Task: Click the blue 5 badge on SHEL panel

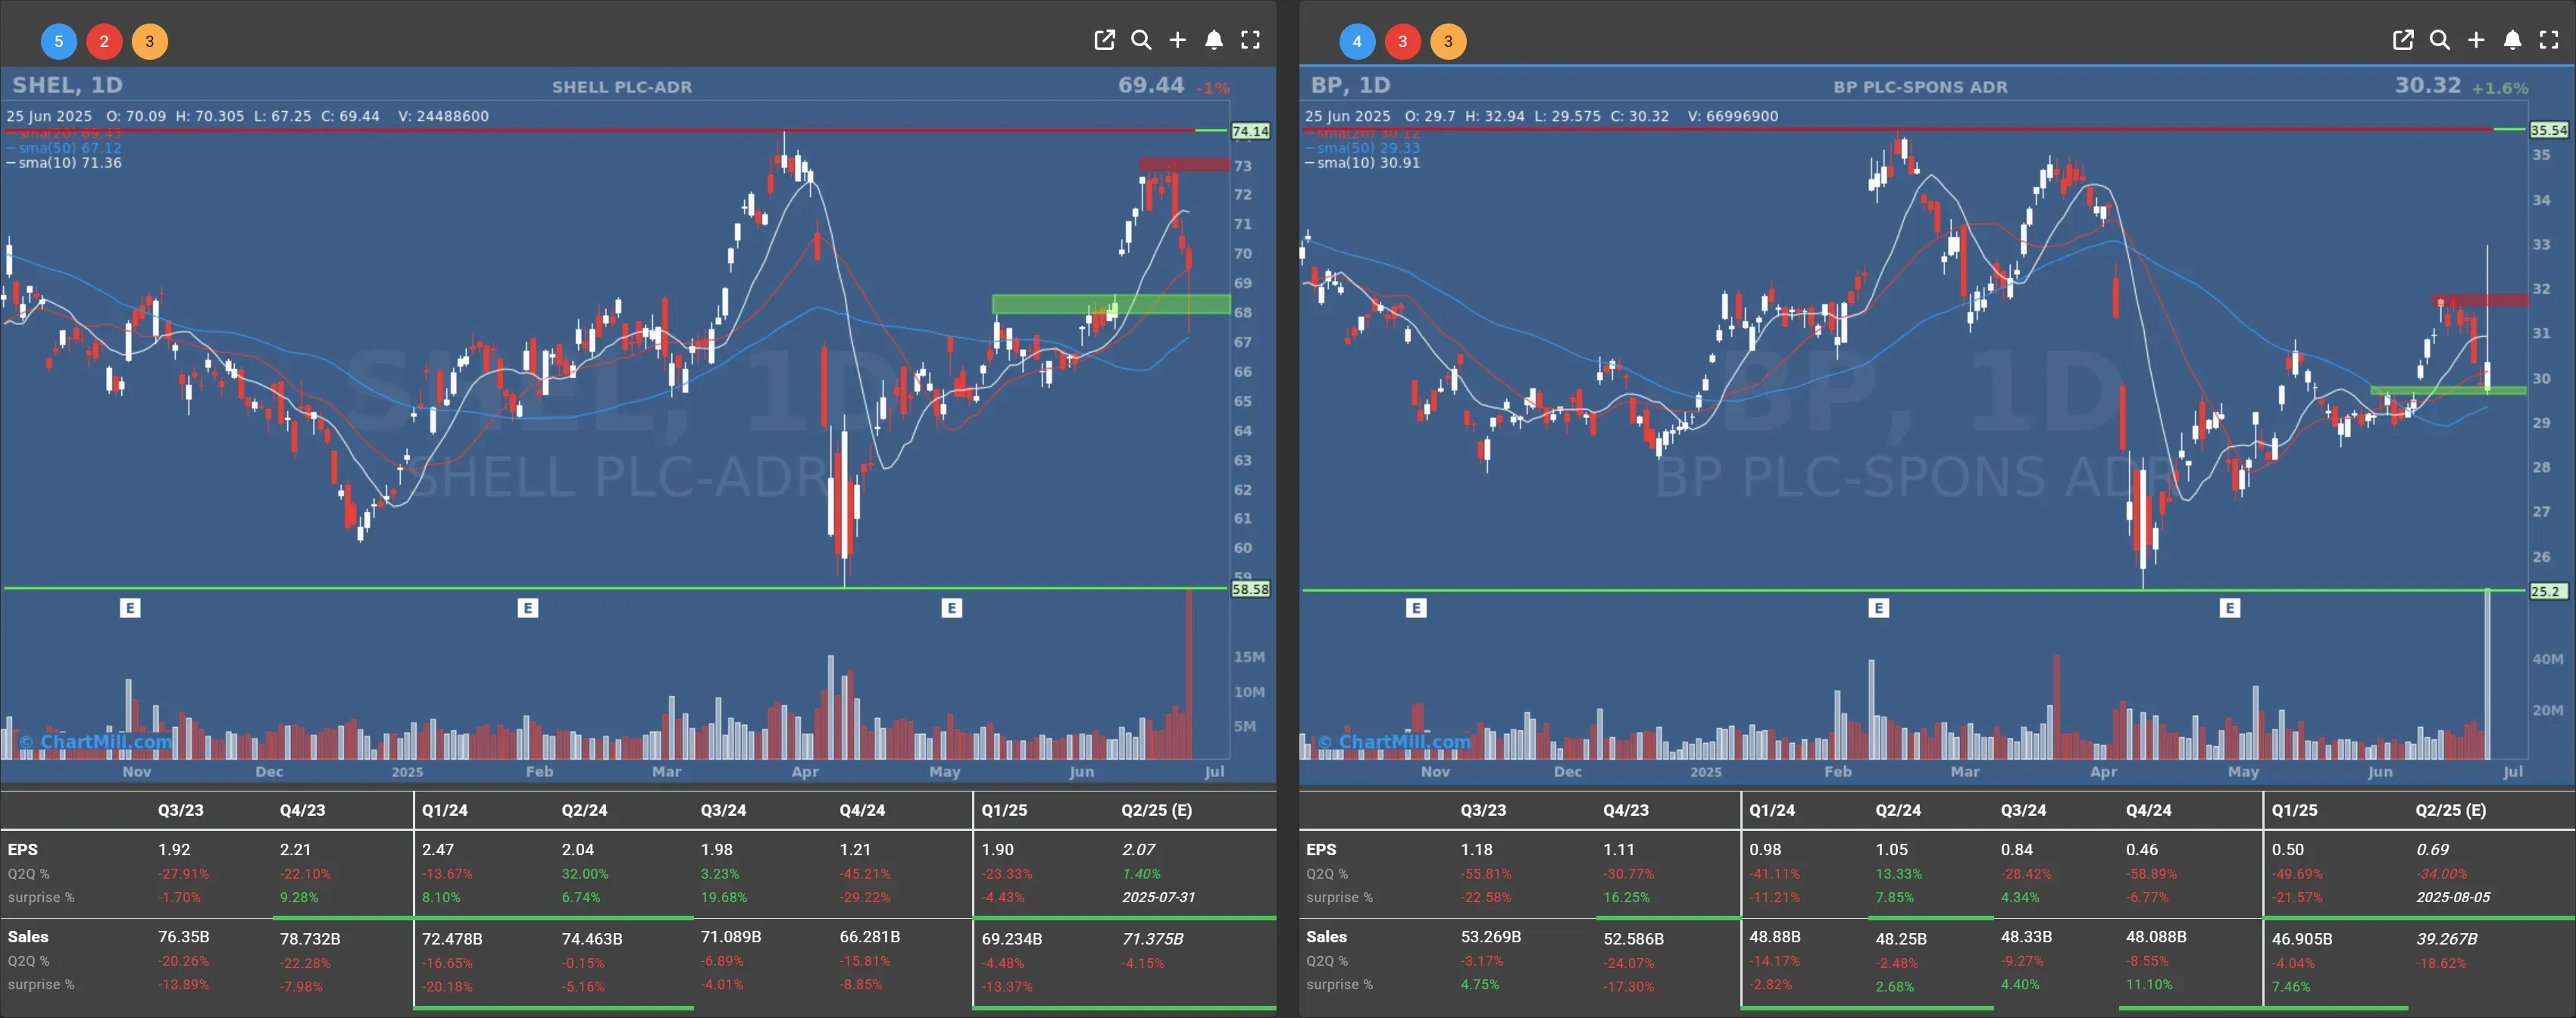Action: coord(58,41)
